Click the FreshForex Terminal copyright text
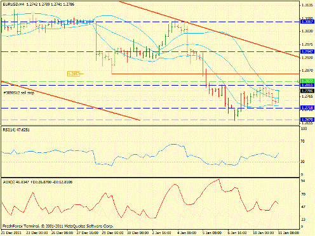 point(58,226)
